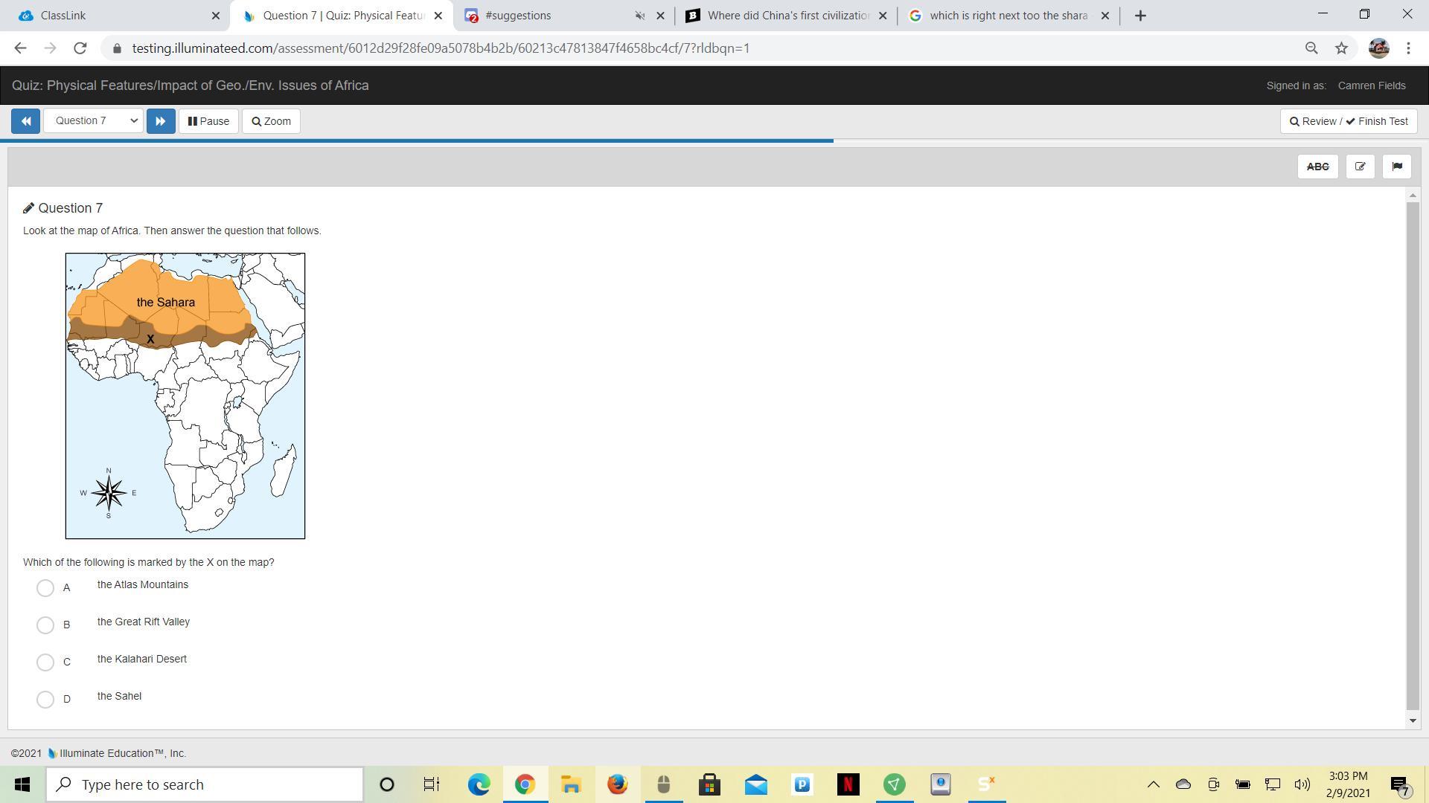
Task: Go to the previous question arrow button
Action: 25,121
